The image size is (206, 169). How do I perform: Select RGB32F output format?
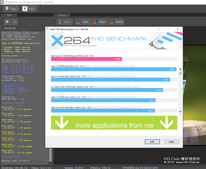coord(116,22)
